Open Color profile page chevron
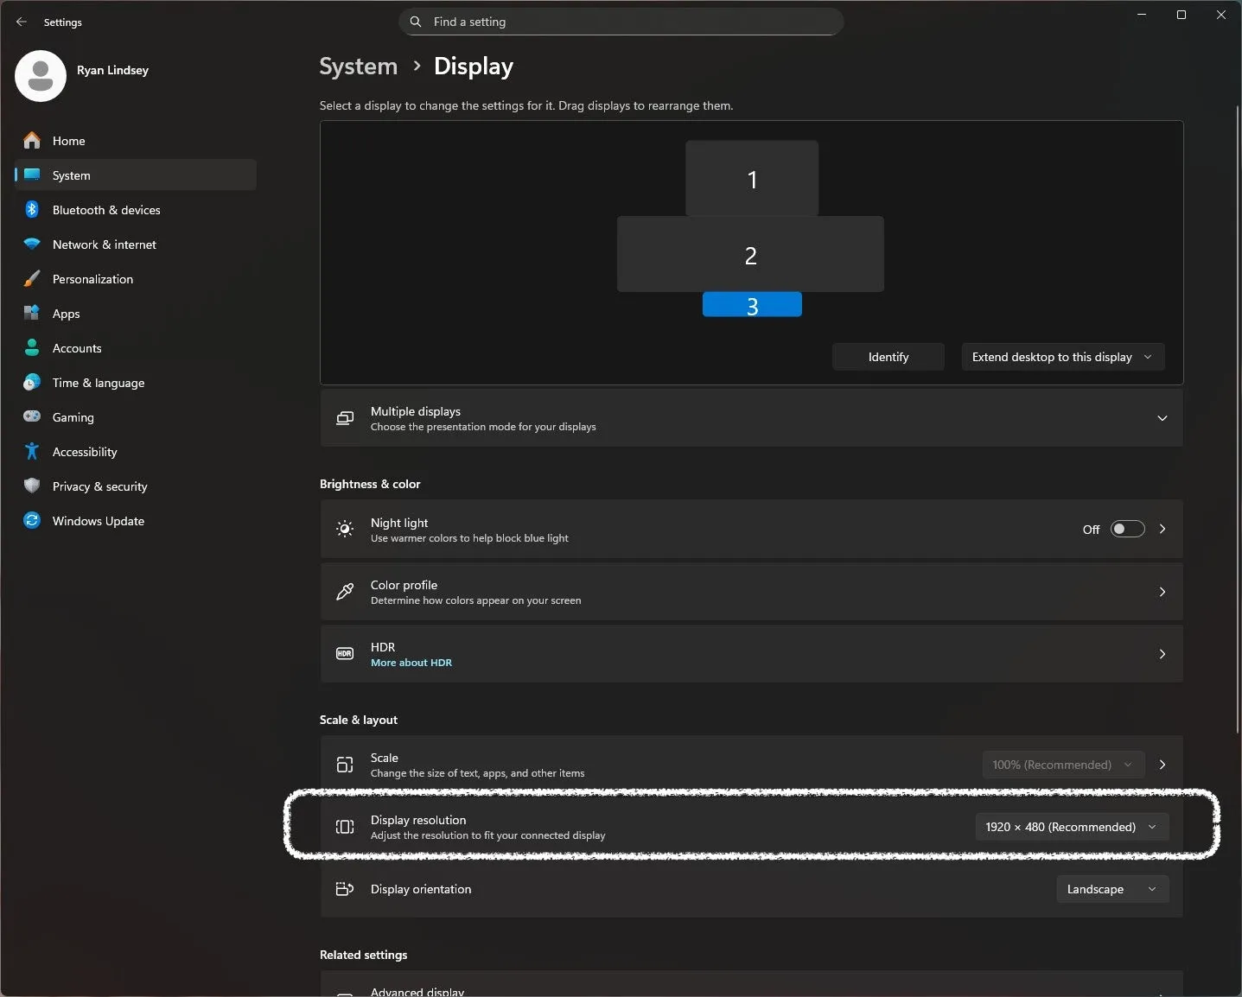This screenshot has height=997, width=1242. click(x=1162, y=592)
